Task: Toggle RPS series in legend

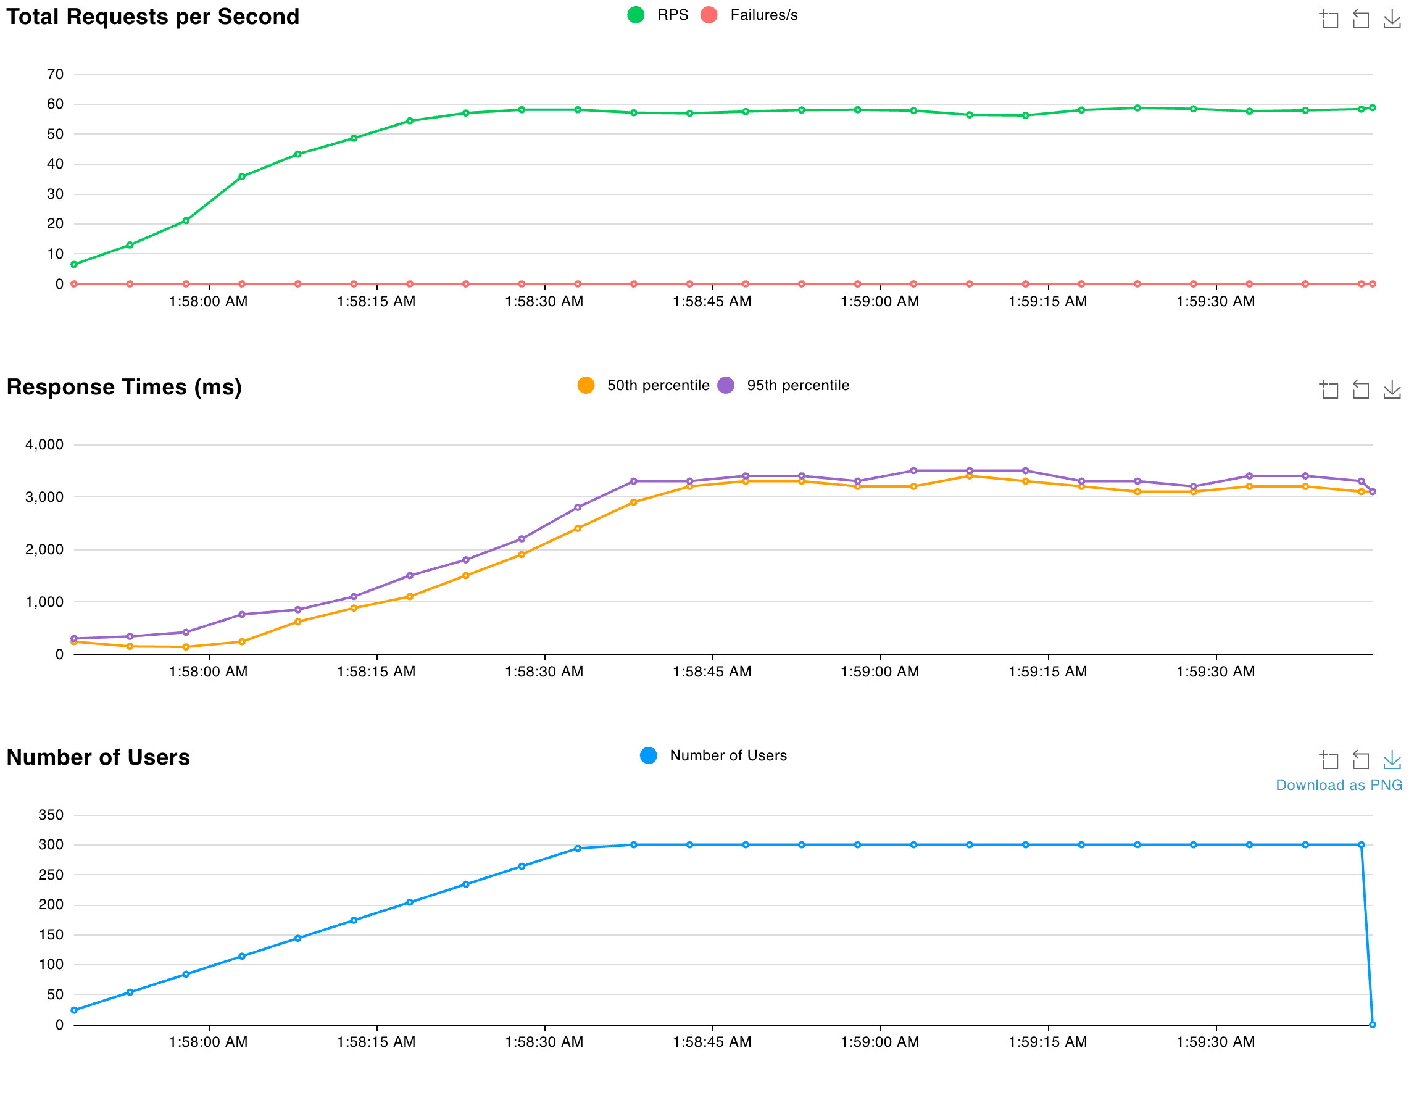Action: (672, 15)
